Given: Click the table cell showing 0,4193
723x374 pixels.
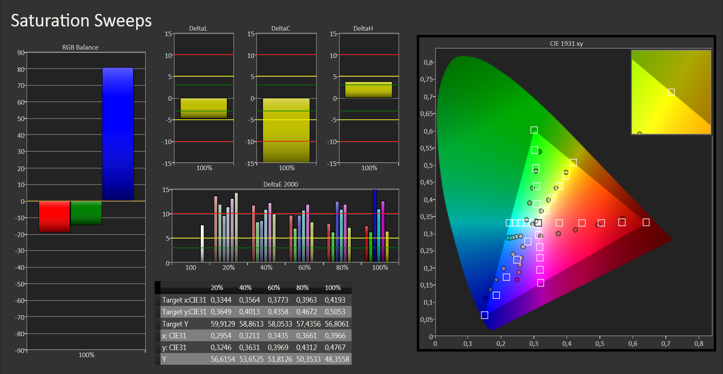Looking at the screenshot, I should point(335,300).
